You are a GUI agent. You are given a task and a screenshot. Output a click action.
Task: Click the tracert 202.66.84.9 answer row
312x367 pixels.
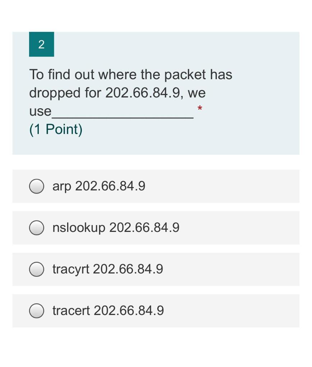[156, 310]
